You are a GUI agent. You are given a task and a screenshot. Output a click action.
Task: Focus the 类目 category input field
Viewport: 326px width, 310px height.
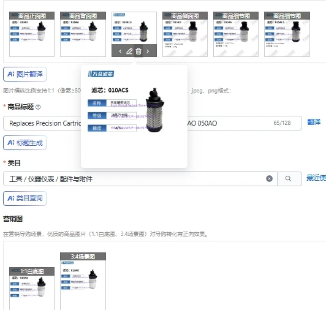point(140,179)
